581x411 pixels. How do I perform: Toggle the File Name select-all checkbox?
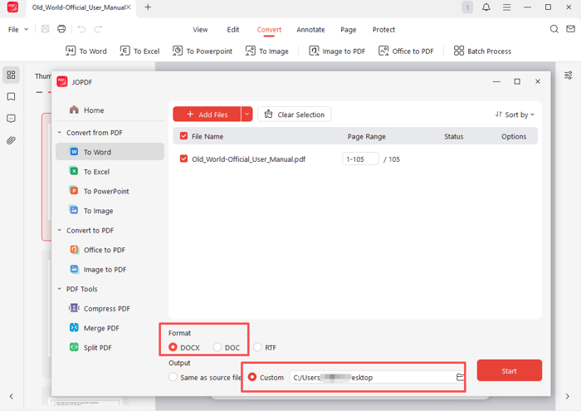pyautogui.click(x=183, y=136)
